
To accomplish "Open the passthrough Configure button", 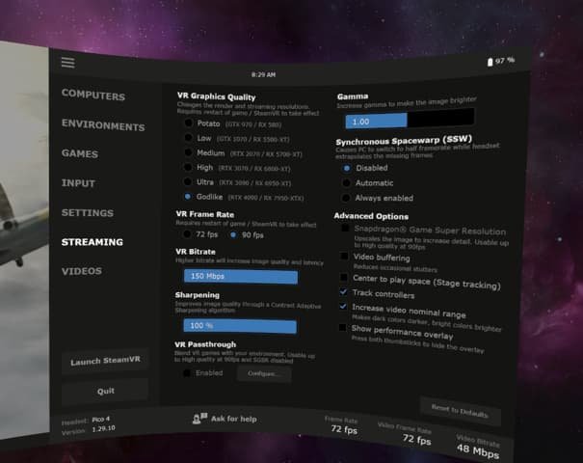I will [264, 373].
